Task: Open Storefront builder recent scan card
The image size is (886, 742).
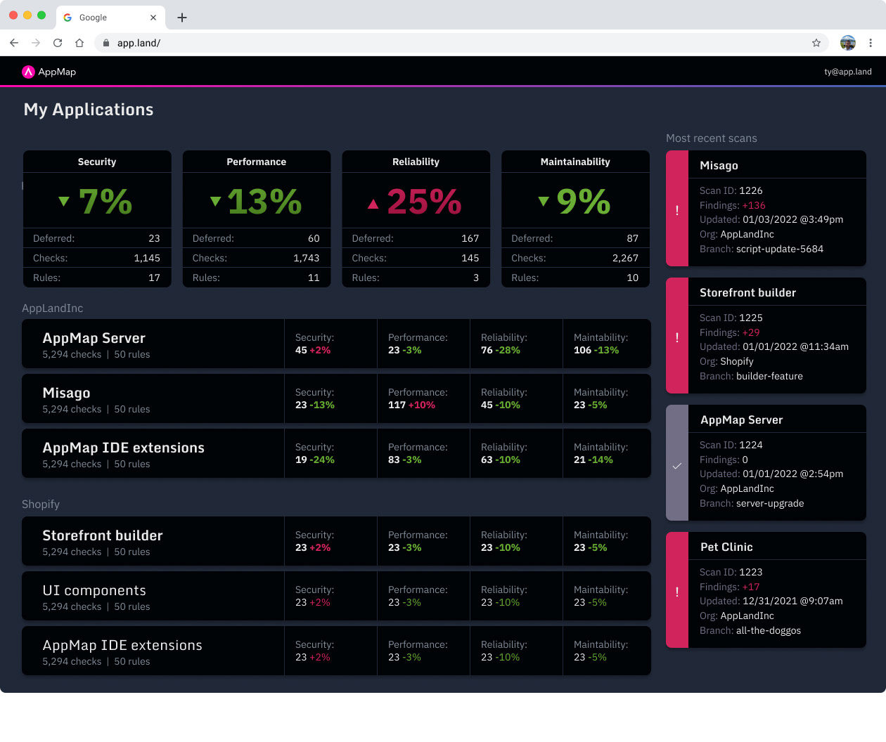Action: tap(766, 335)
